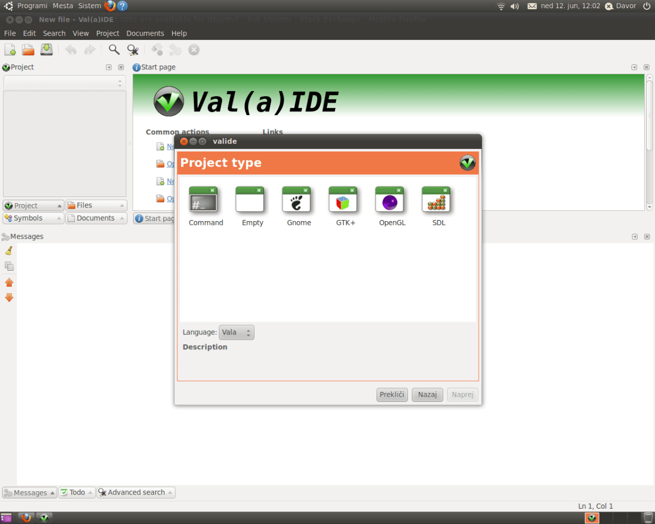Screen dimensions: 655x524
Task: Pick the GTK+ project type
Action: pyautogui.click(x=343, y=200)
